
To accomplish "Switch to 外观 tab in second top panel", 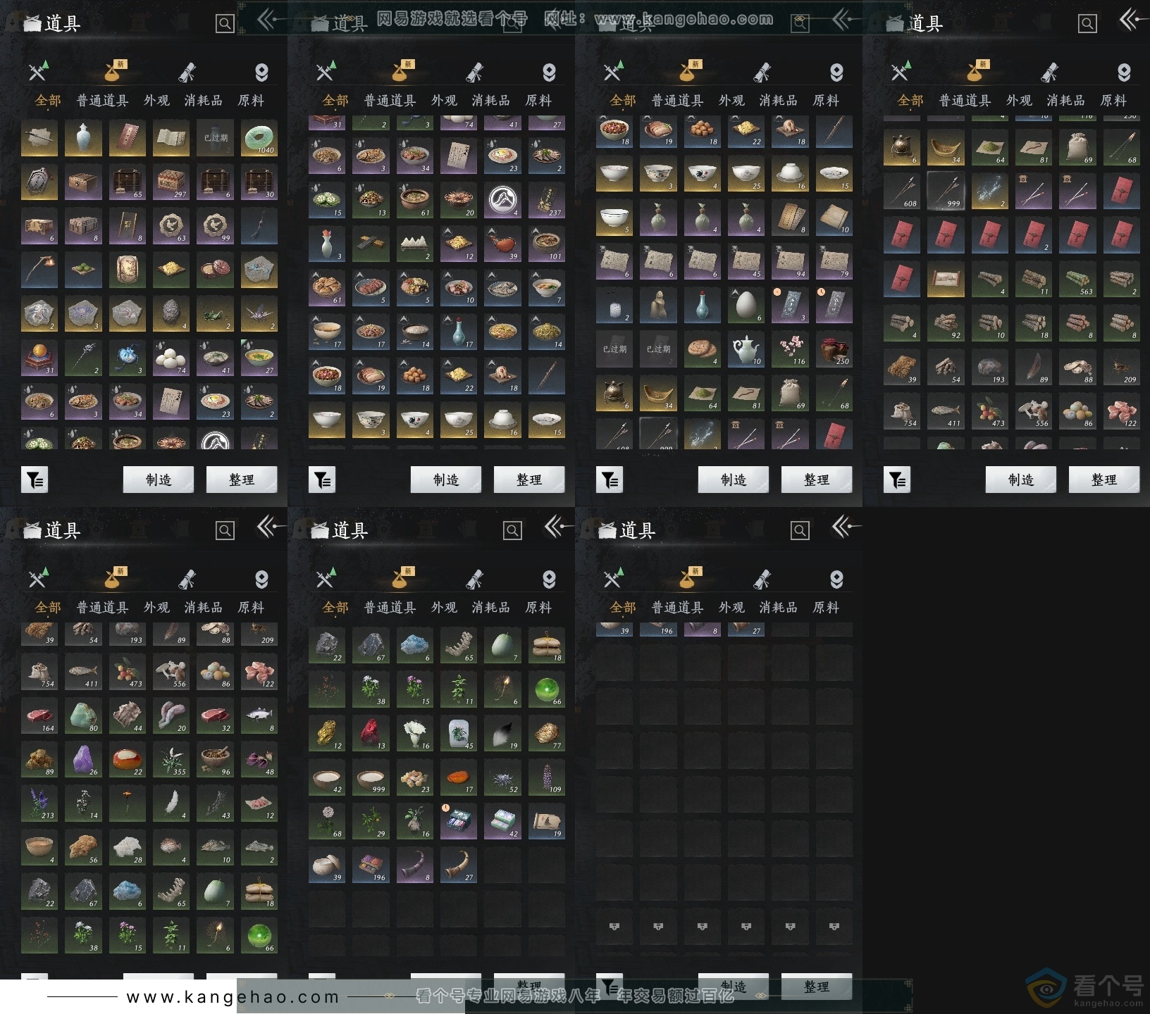I will click(444, 101).
